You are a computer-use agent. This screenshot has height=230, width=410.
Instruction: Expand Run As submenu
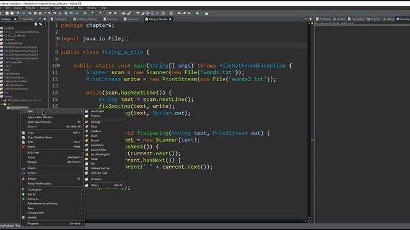[x=52, y=194]
